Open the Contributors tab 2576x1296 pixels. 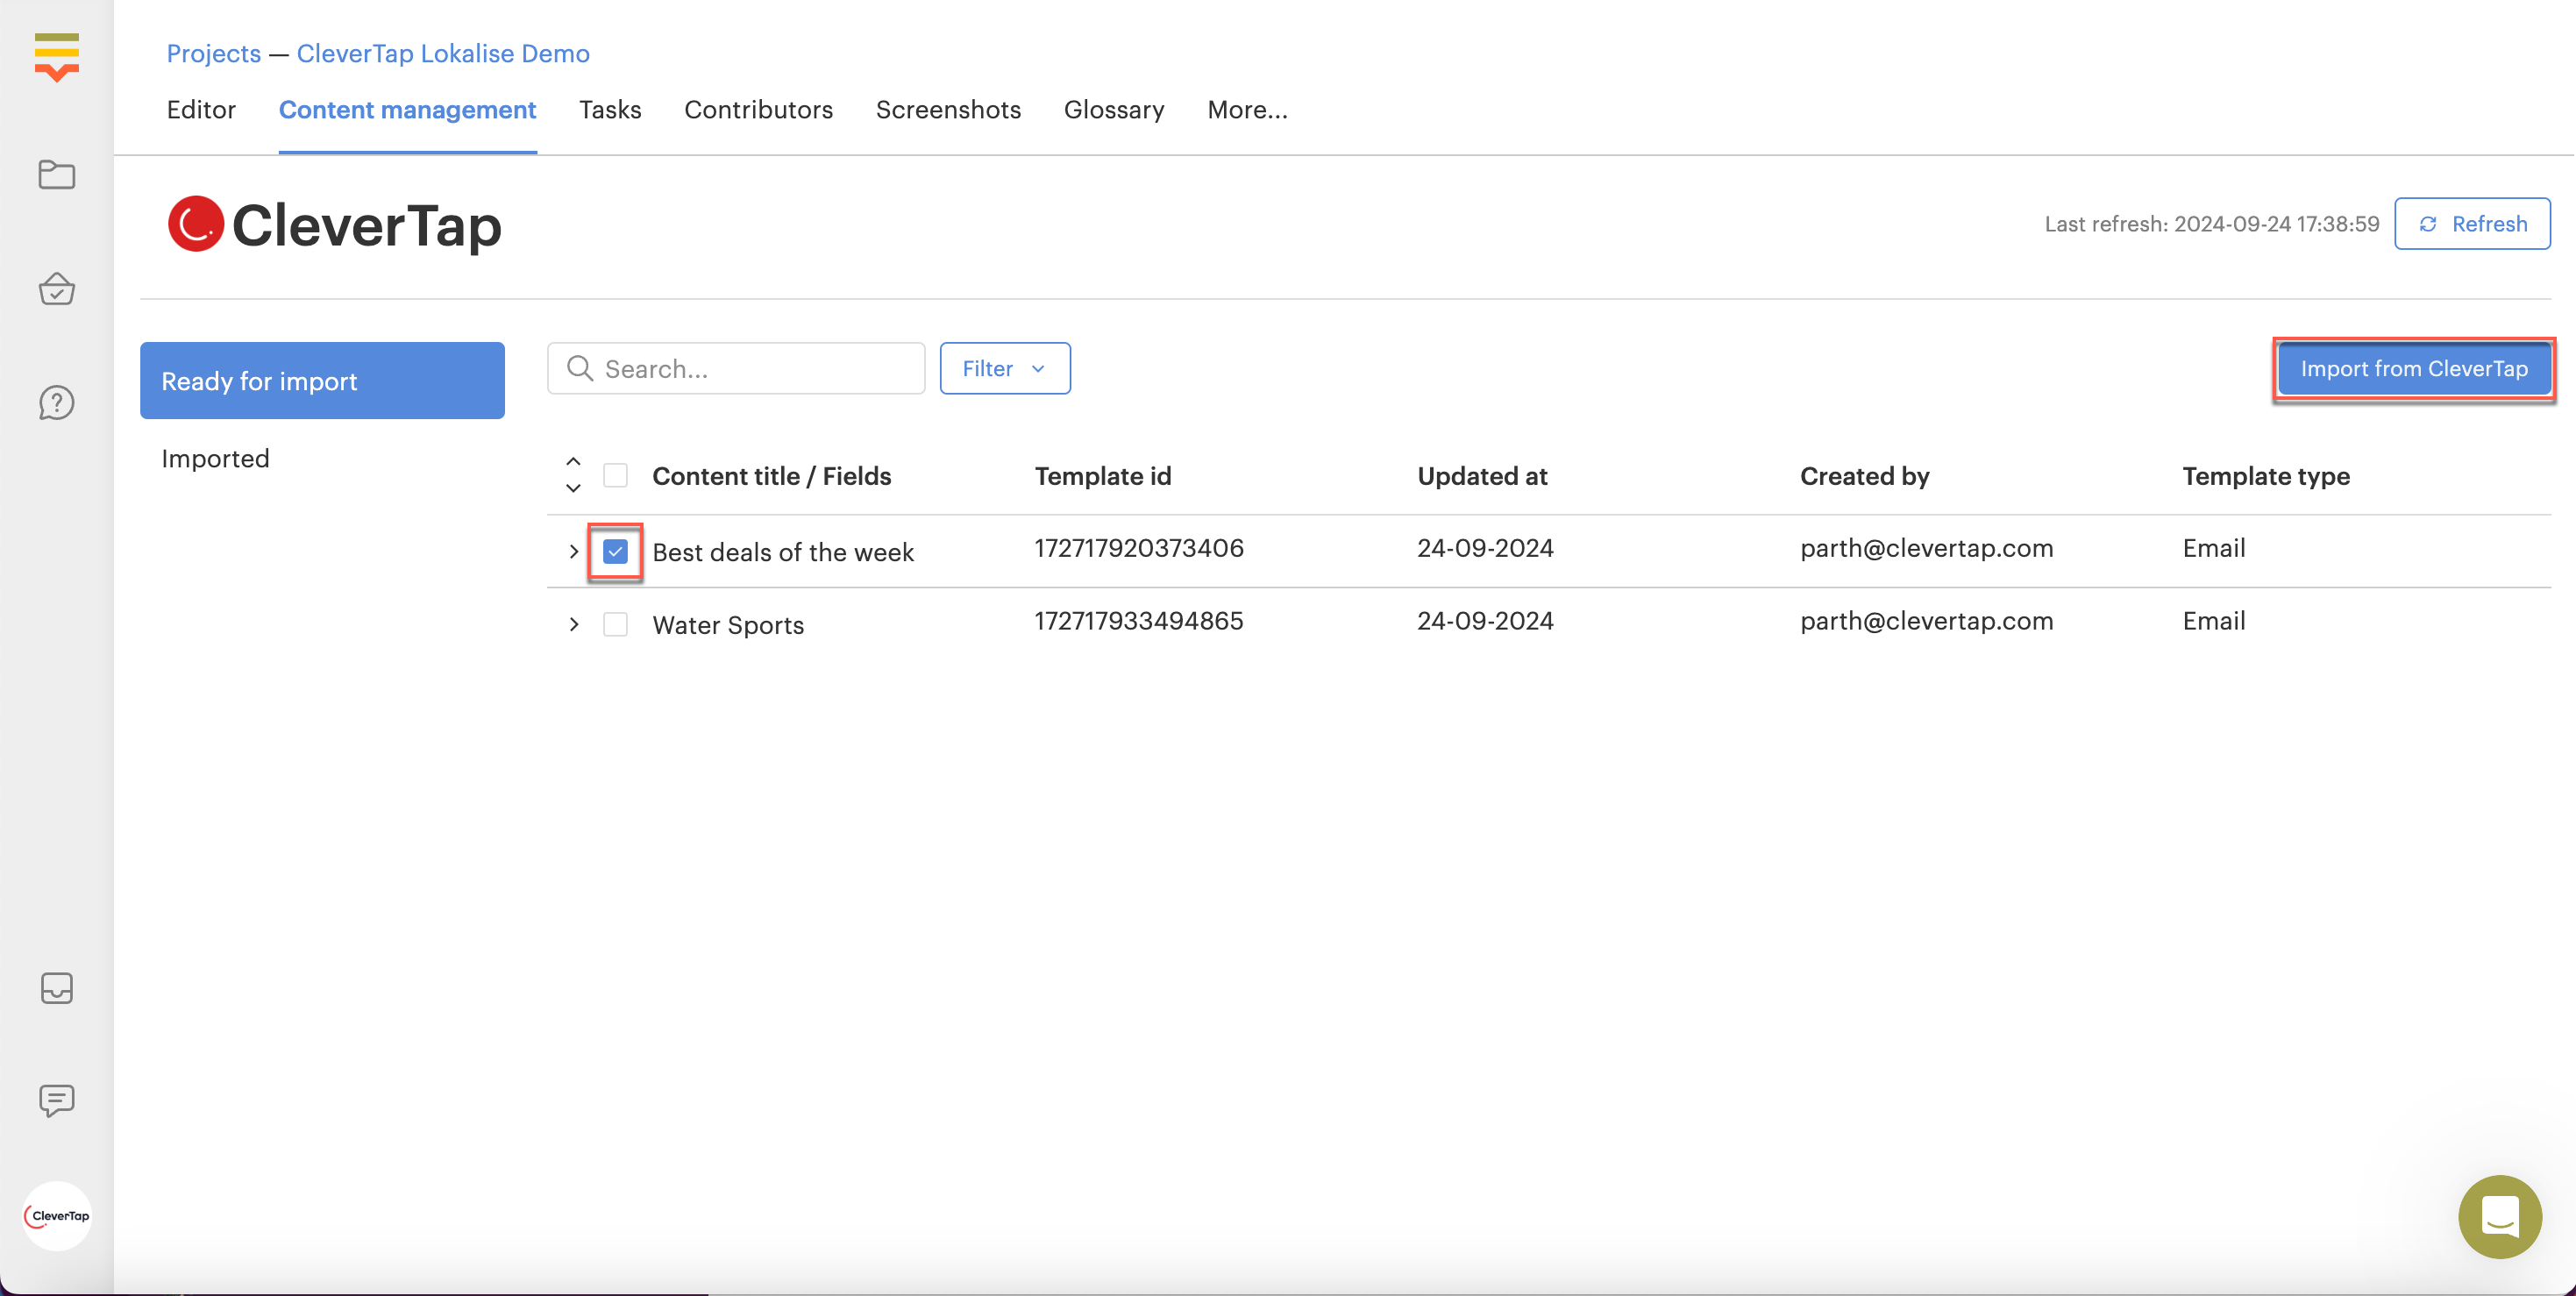(x=758, y=110)
